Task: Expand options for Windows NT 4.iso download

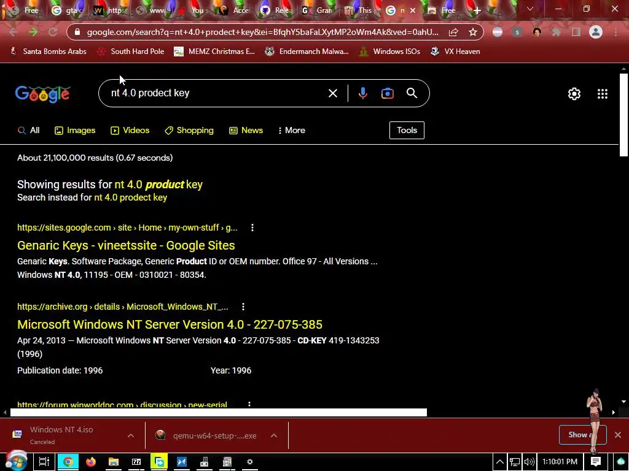Action: coord(131,435)
